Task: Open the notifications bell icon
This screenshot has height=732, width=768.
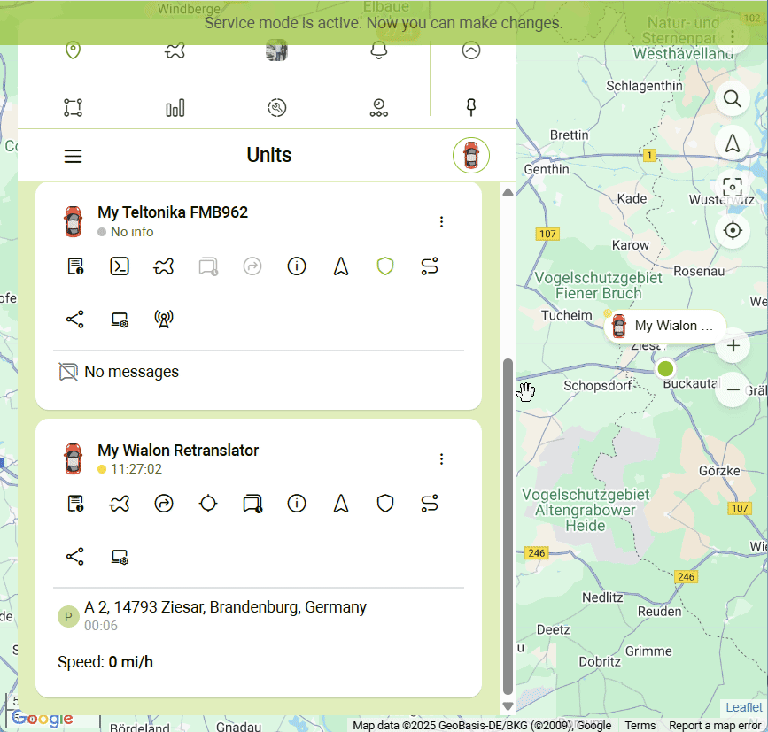Action: coord(378,50)
